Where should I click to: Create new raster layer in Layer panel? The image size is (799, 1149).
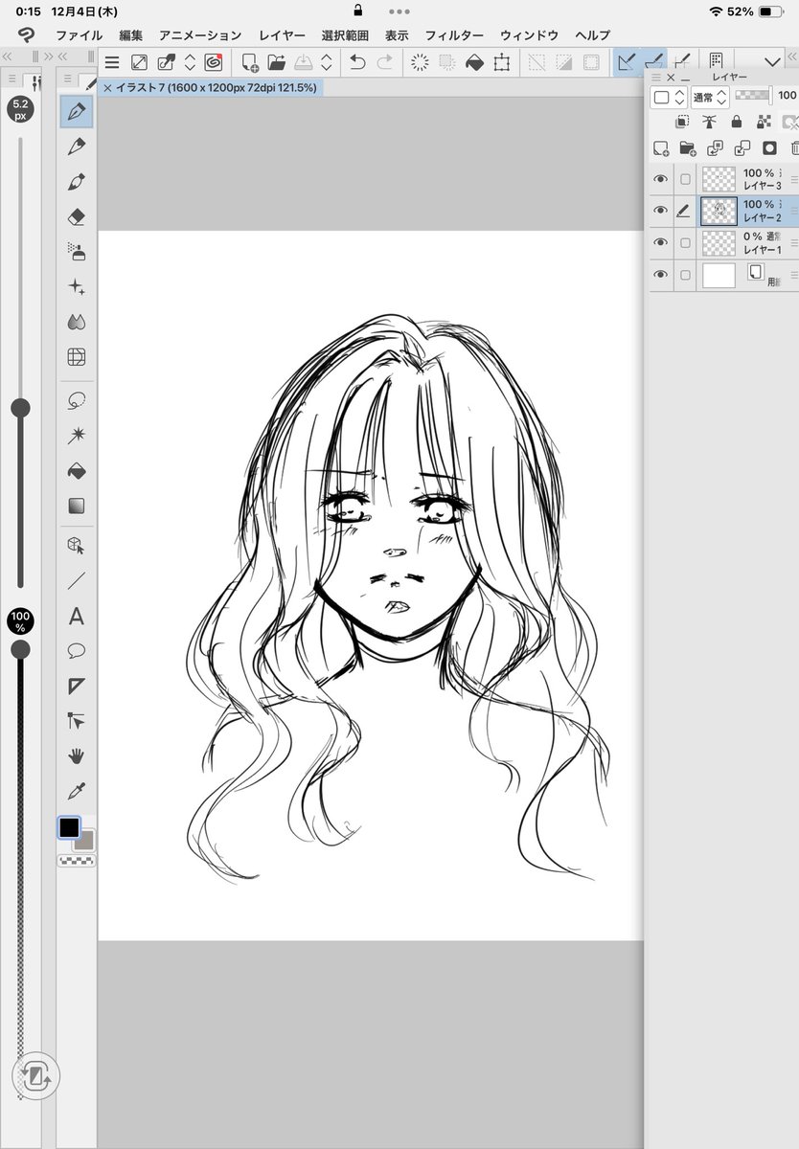(x=660, y=147)
